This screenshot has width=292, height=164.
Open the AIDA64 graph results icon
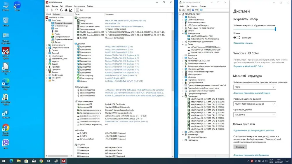point(71,10)
